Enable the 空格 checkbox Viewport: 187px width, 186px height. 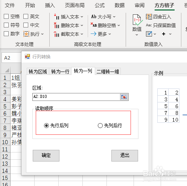click(6, 17)
